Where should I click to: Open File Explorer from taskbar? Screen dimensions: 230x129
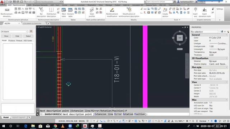(33, 126)
